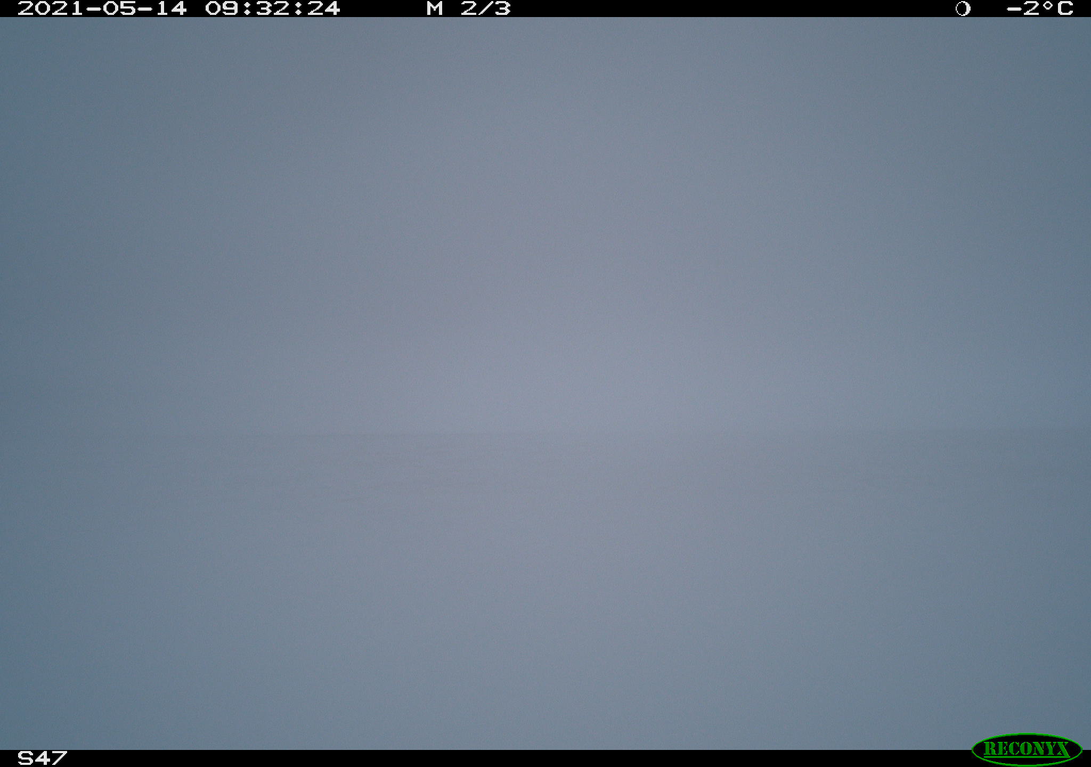Click the year 2021 in the timestamp
1091x767 pixels.
51,9
